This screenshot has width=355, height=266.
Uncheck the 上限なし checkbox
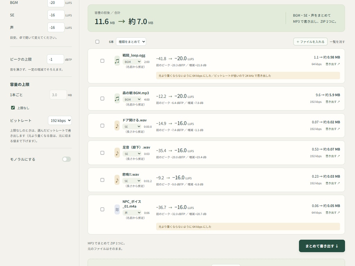[13, 108]
